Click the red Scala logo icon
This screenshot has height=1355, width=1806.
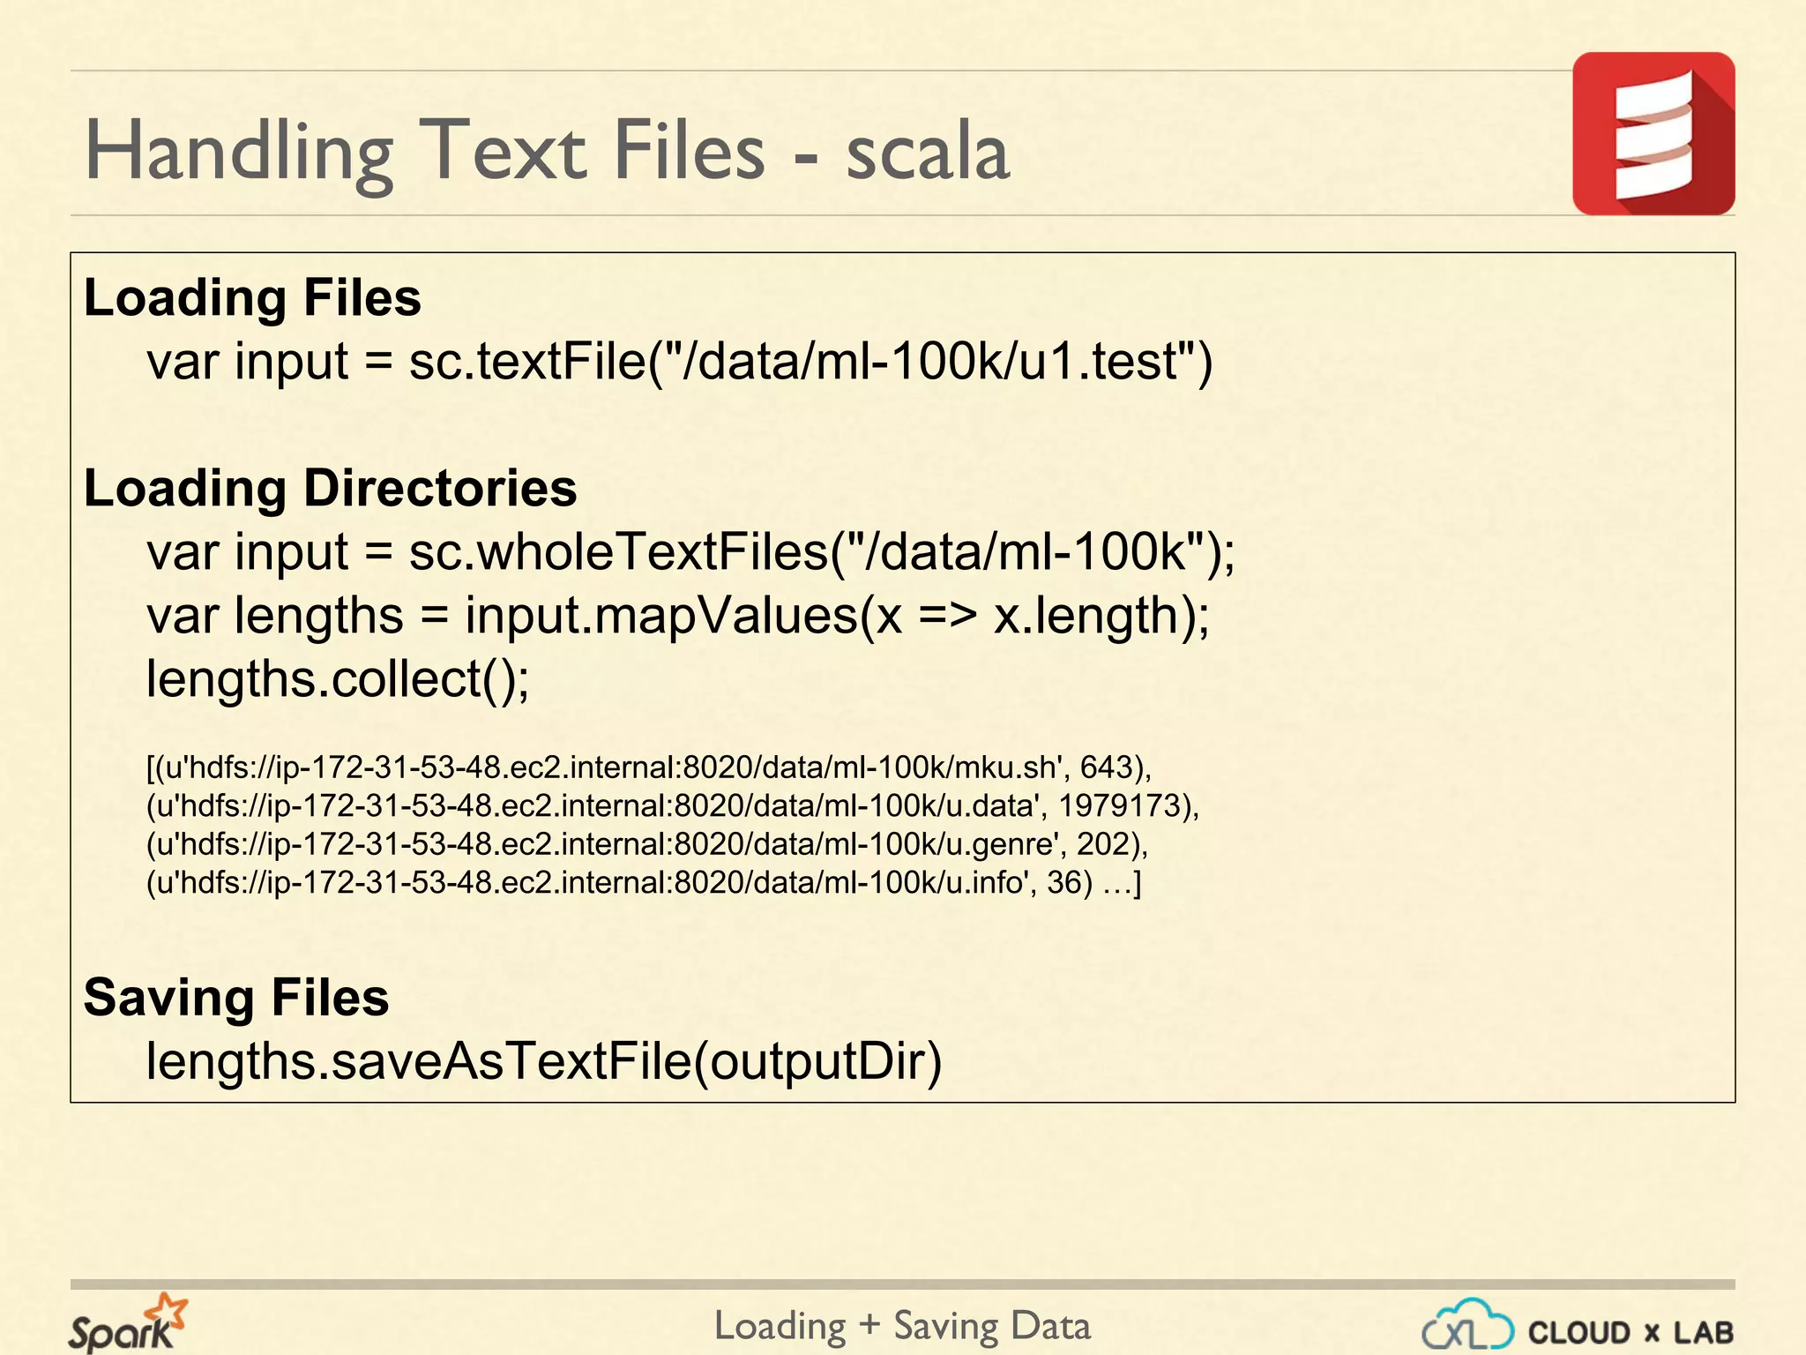tap(1653, 133)
